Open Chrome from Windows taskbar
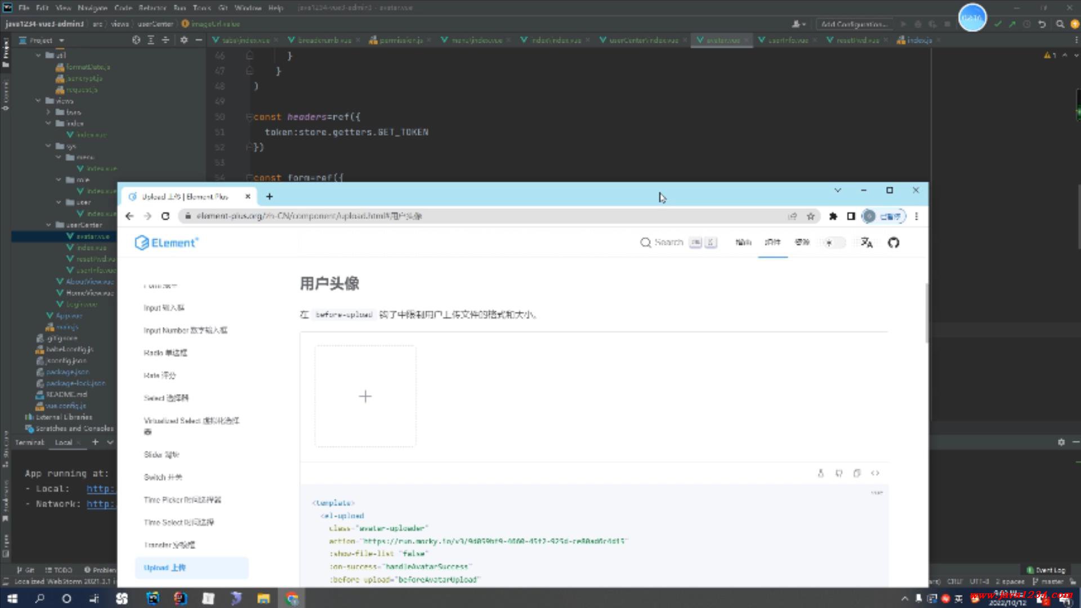The width and height of the screenshot is (1081, 608). pyautogui.click(x=292, y=598)
